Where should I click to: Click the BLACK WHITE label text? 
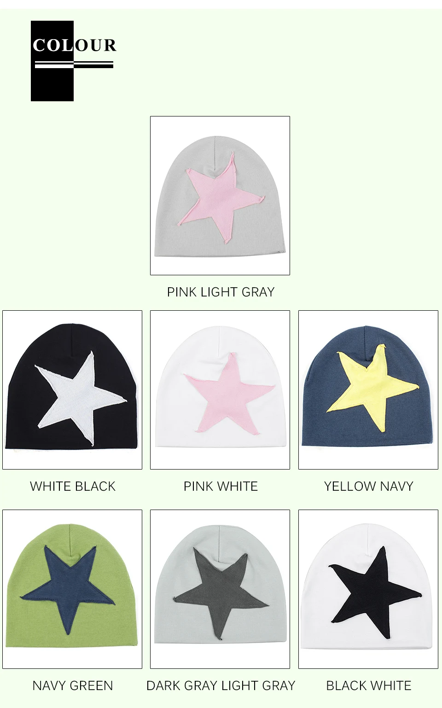click(368, 685)
